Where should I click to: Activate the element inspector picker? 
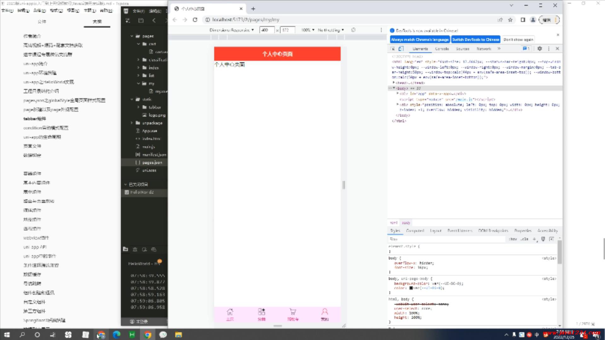click(393, 49)
